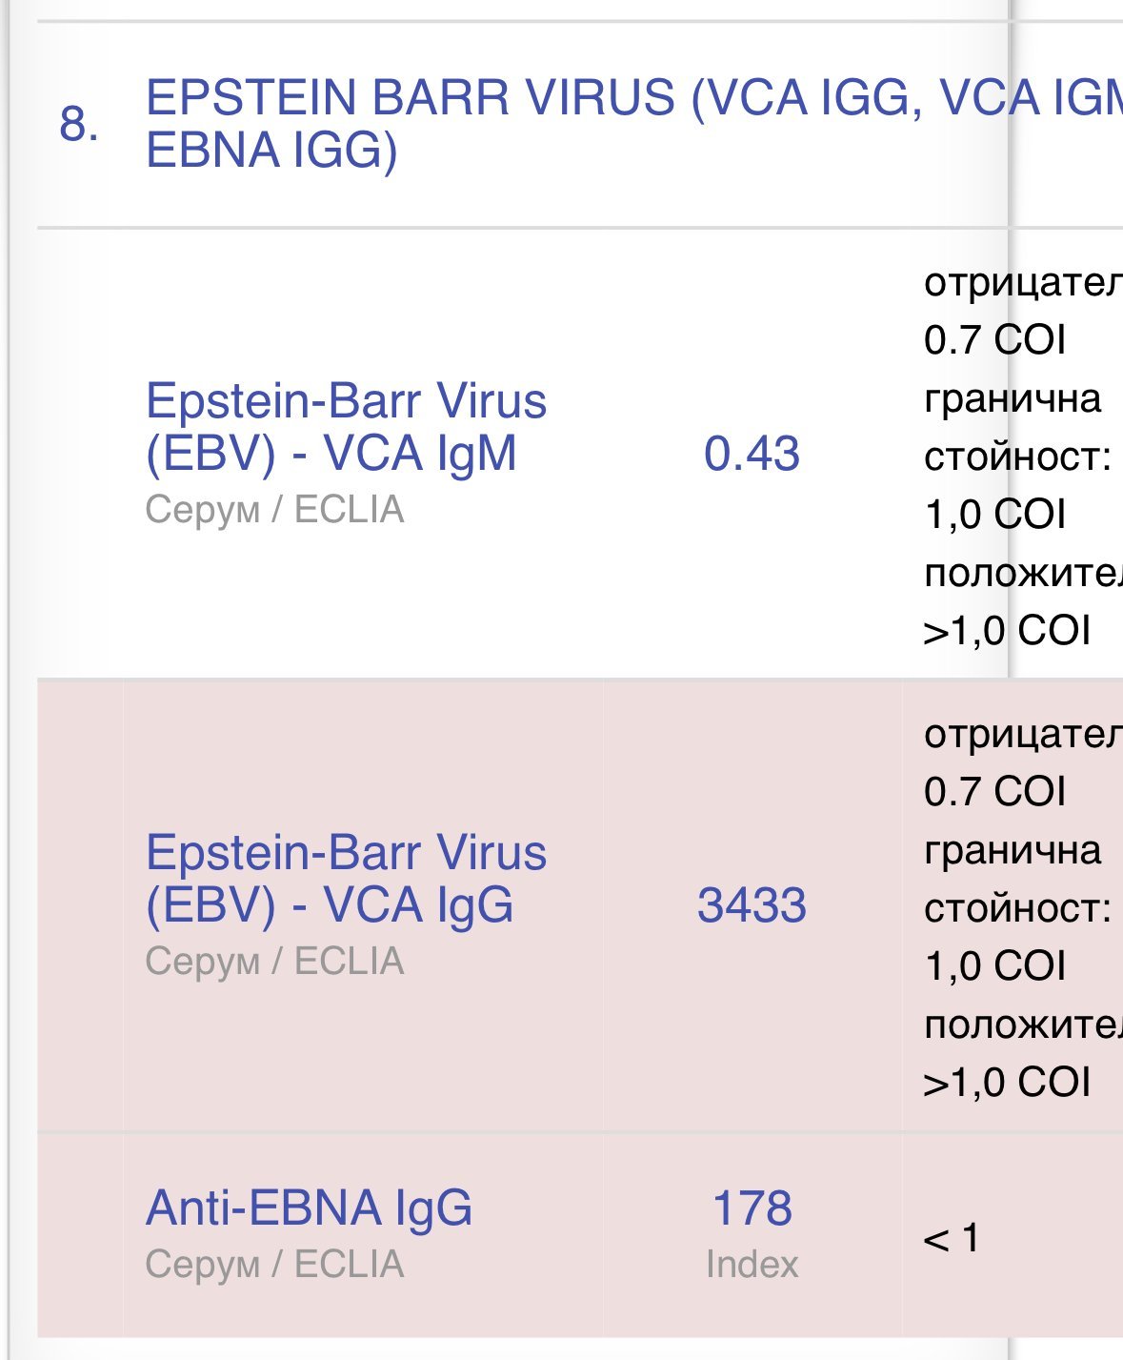
Task: Select the 1,0 COI value in IgG row
Action: coord(994,966)
